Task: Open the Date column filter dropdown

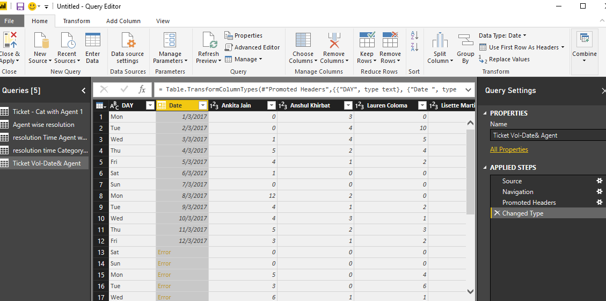Action: point(202,105)
